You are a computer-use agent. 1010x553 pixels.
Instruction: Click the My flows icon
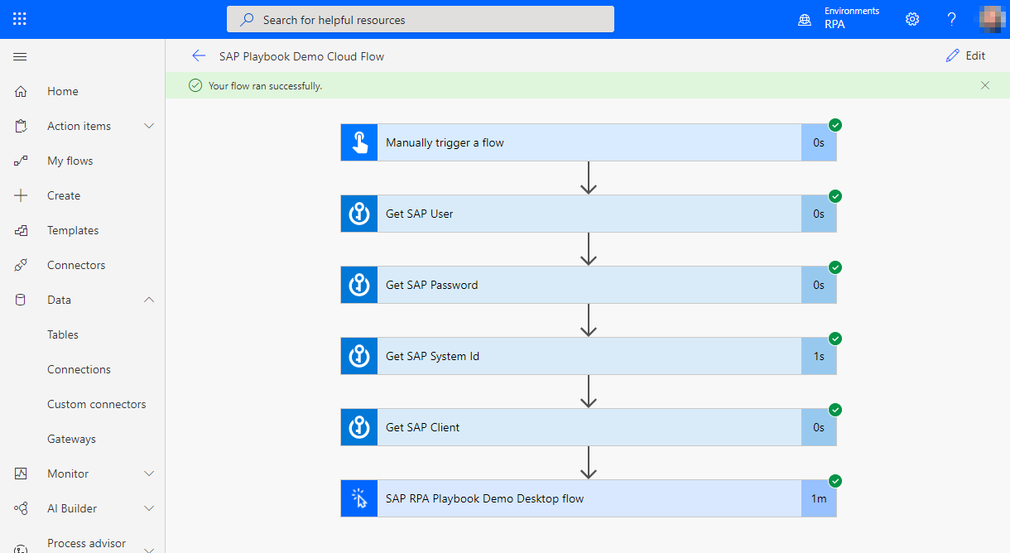pyautogui.click(x=22, y=161)
